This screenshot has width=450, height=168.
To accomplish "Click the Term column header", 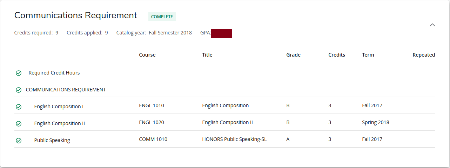I will (x=368, y=55).
